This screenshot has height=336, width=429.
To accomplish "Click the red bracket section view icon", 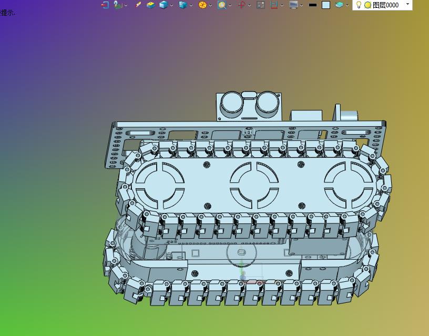I will click(x=274, y=5).
